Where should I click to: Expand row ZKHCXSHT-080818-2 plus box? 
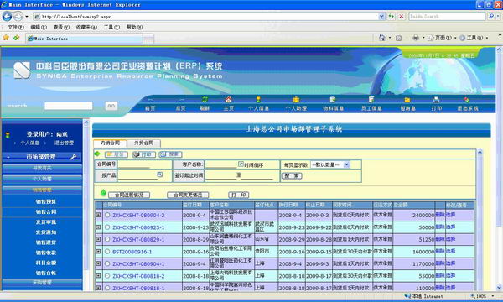coord(98,276)
